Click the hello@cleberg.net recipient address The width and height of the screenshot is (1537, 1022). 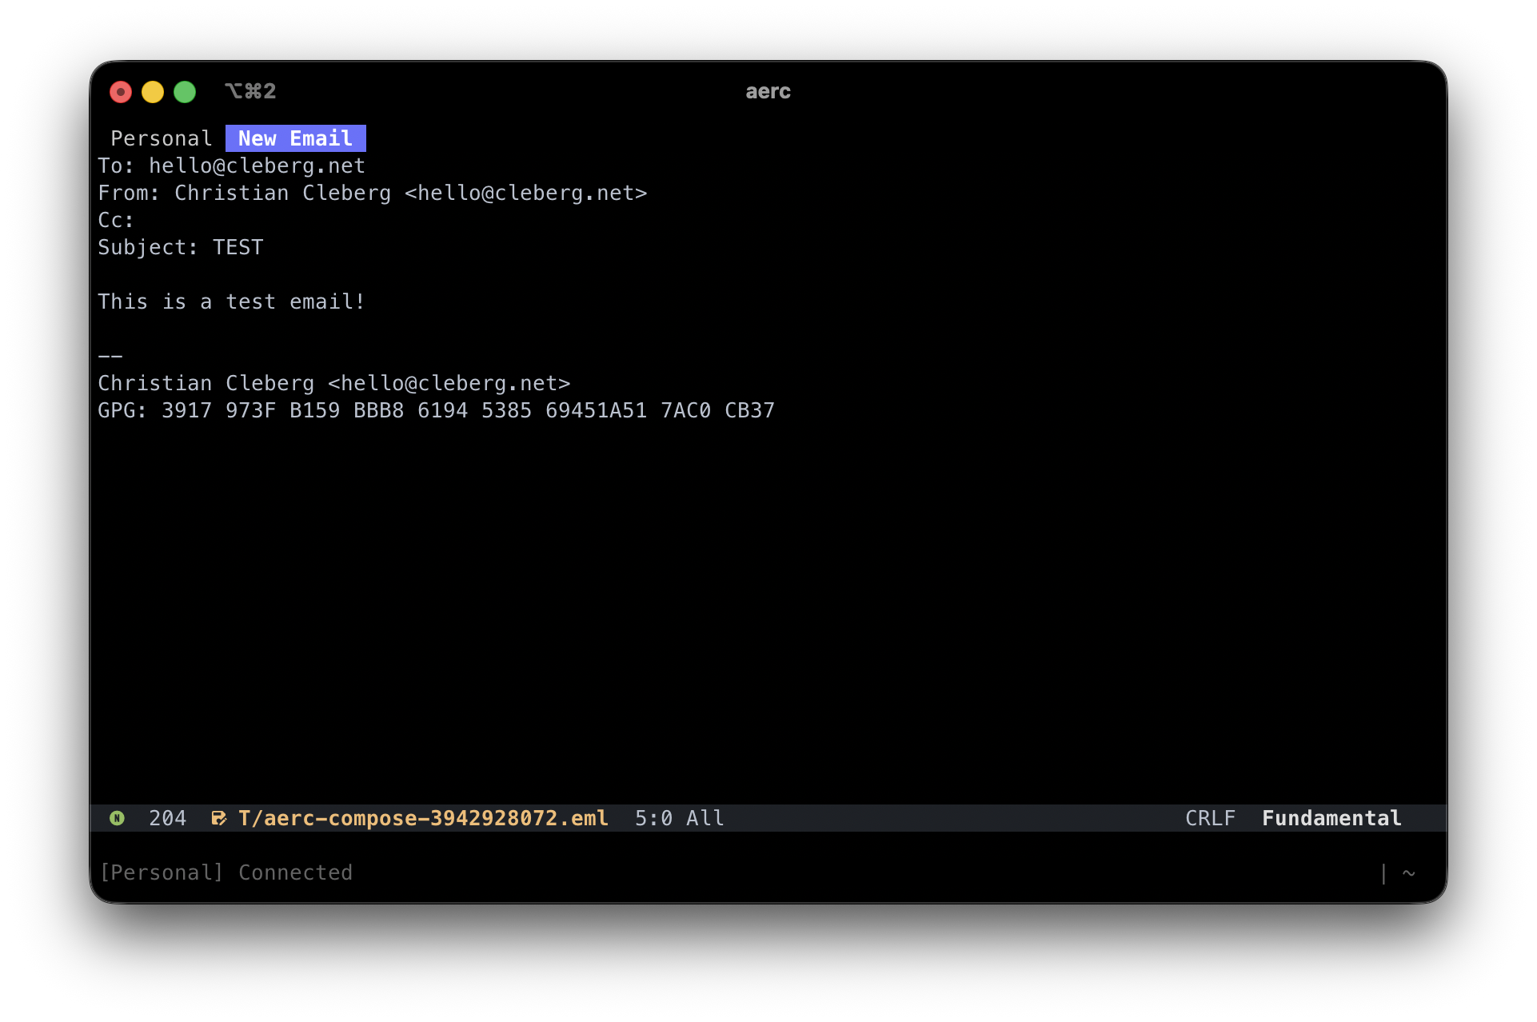coord(256,166)
